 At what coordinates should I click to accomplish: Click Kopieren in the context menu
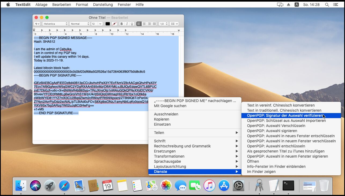[162, 119]
